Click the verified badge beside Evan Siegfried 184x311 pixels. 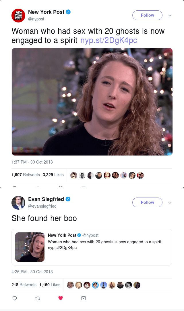tap(68, 199)
